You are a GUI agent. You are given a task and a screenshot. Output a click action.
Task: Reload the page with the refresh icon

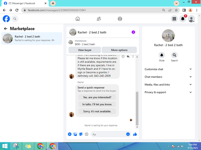[17, 10]
